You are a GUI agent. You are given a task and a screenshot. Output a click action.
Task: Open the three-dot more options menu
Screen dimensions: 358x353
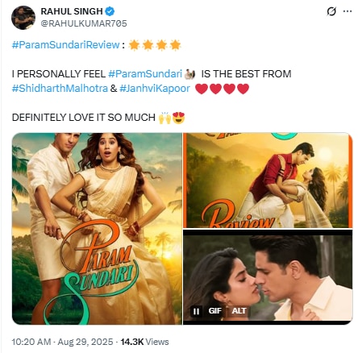click(x=348, y=11)
